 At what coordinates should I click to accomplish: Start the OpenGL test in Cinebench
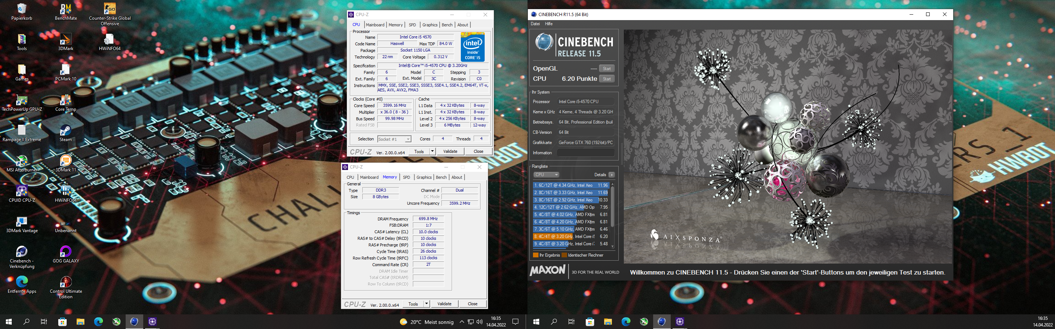pyautogui.click(x=607, y=69)
